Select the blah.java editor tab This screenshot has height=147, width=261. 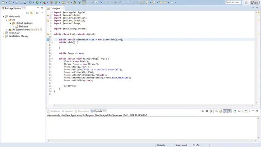click(x=55, y=8)
